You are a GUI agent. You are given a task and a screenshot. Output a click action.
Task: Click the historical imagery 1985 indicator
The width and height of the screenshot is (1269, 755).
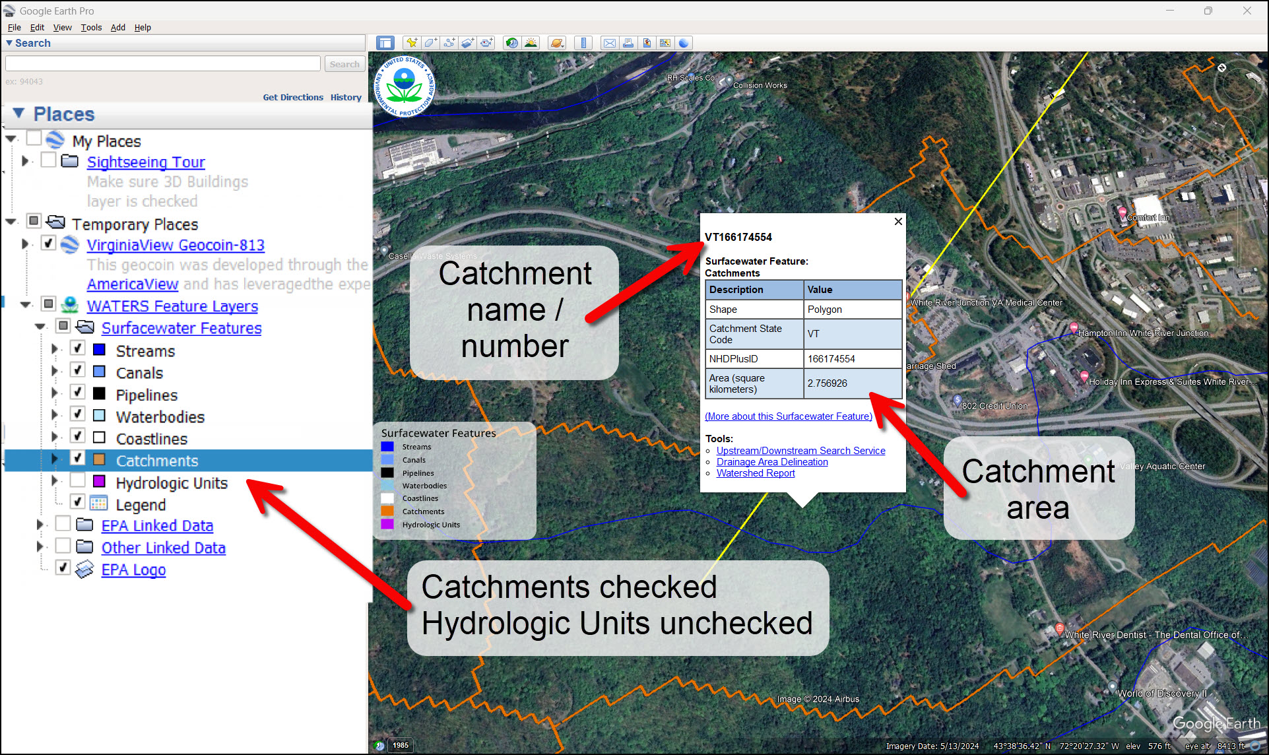coord(400,745)
